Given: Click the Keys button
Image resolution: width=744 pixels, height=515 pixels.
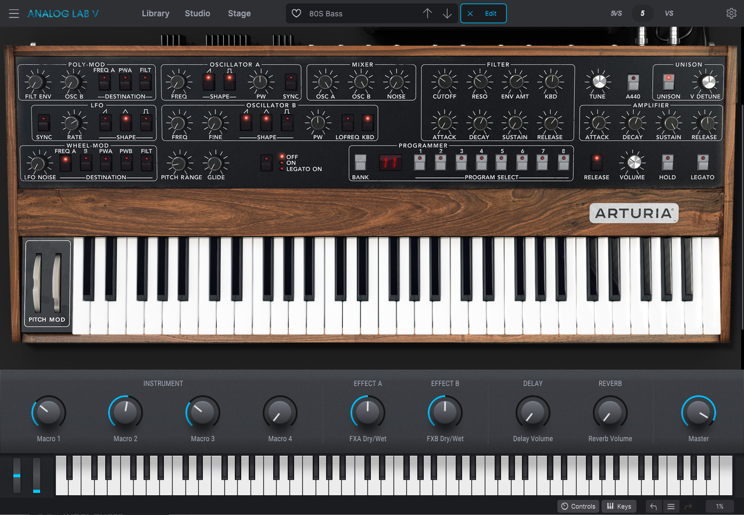Looking at the screenshot, I should point(618,506).
